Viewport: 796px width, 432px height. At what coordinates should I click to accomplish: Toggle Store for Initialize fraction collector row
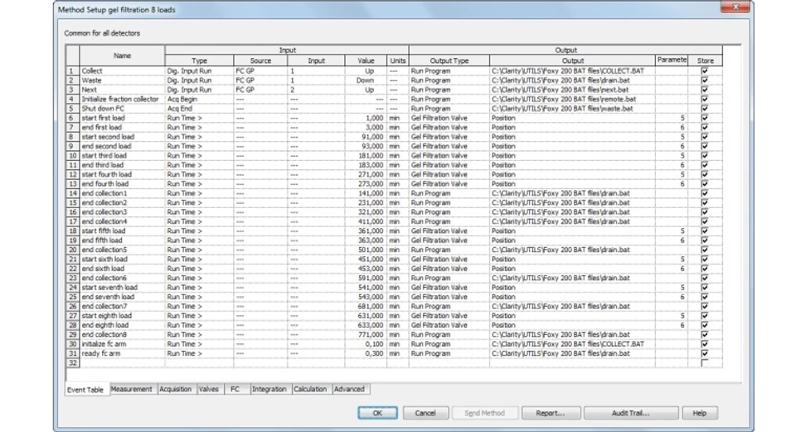(x=705, y=99)
